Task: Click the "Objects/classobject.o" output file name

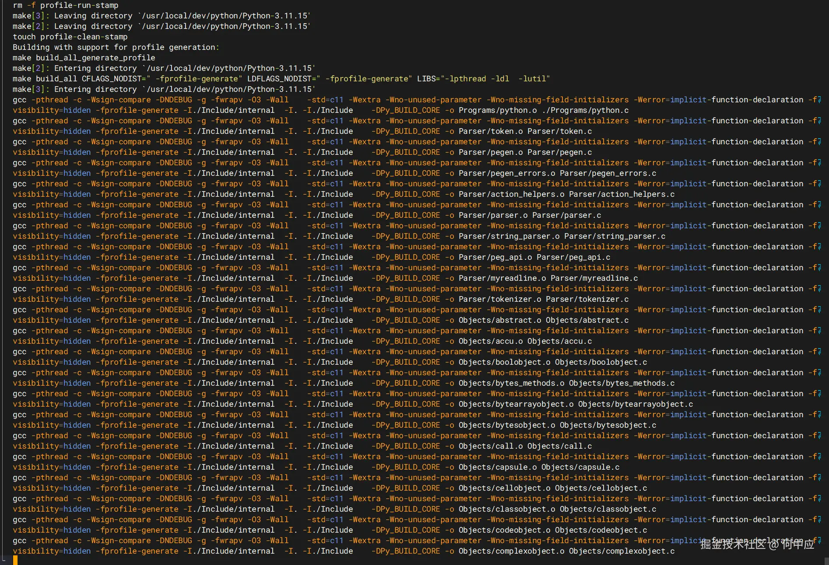Action: pyautogui.click(x=507, y=509)
